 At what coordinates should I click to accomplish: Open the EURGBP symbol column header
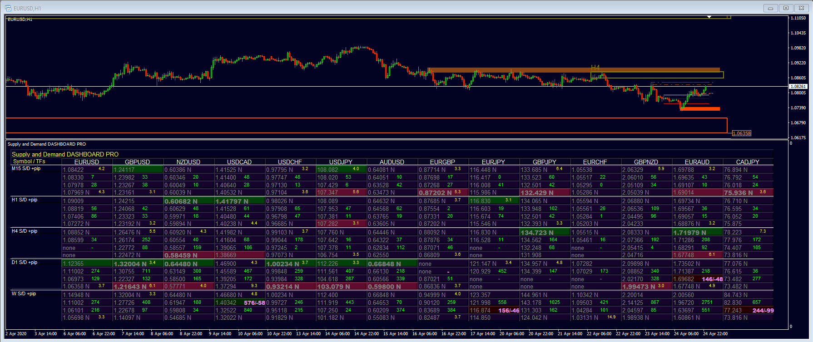443,162
